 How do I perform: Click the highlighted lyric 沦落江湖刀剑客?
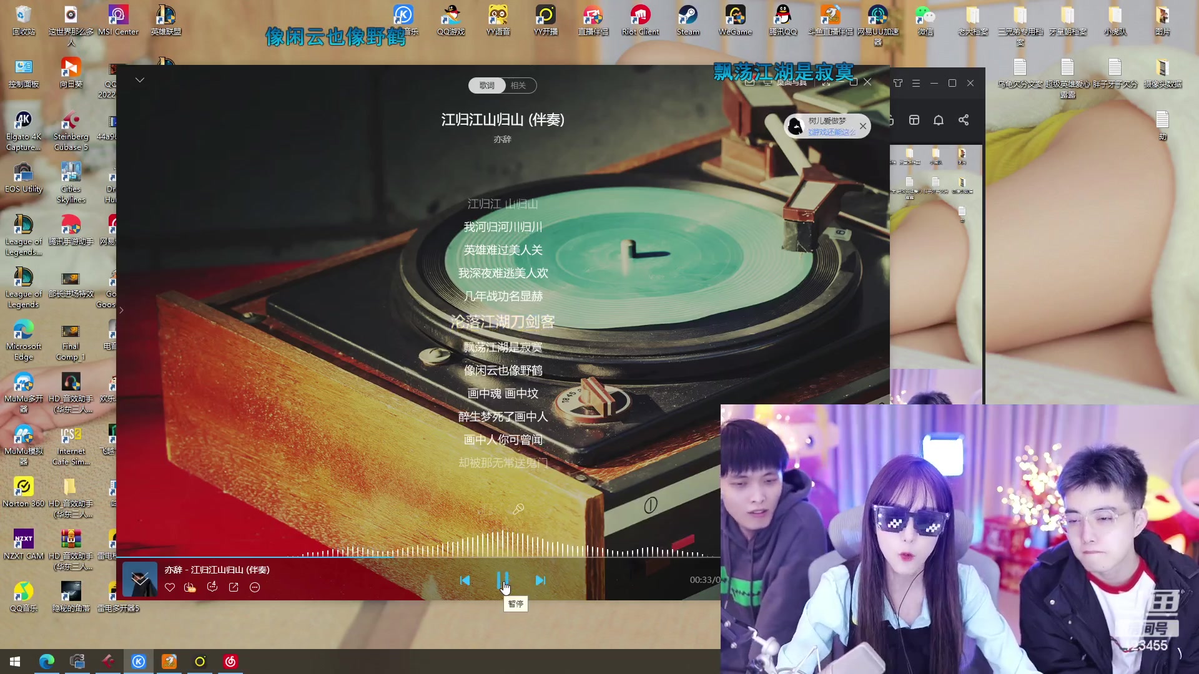point(503,321)
